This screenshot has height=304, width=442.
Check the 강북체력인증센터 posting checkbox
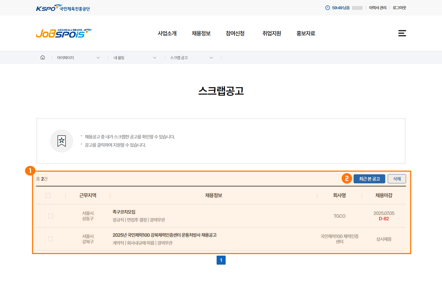coord(51,239)
